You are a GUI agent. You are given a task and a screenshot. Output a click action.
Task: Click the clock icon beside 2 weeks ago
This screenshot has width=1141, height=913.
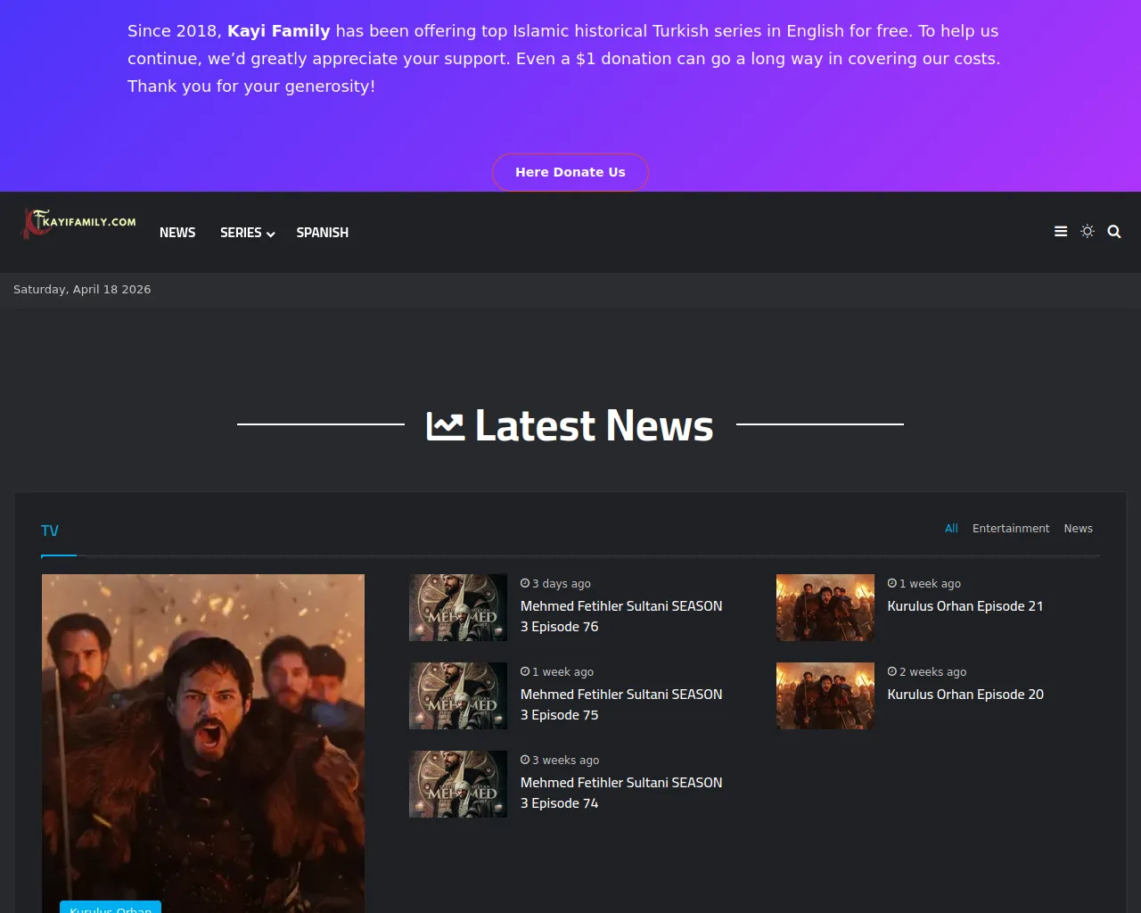(x=892, y=671)
